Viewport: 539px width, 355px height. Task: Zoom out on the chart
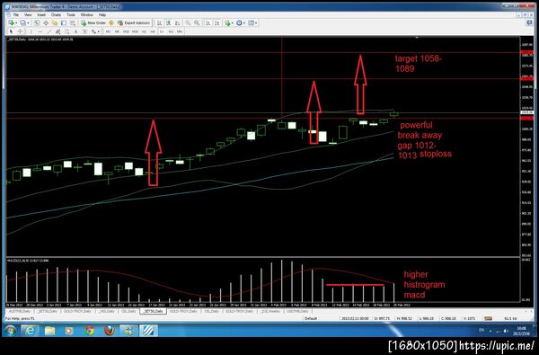[x=197, y=22]
